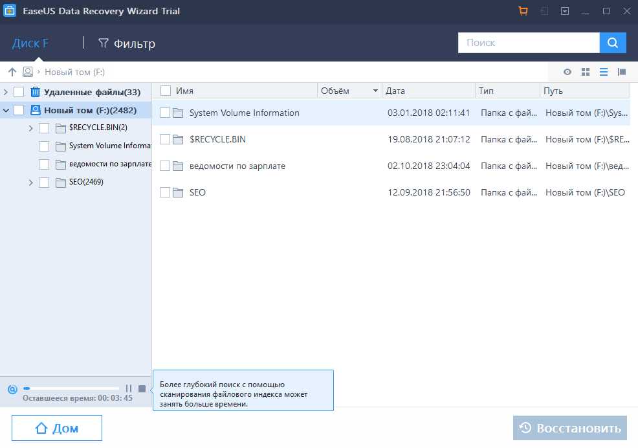Check the box next to System Volume Information row
638x448 pixels.
click(x=165, y=113)
